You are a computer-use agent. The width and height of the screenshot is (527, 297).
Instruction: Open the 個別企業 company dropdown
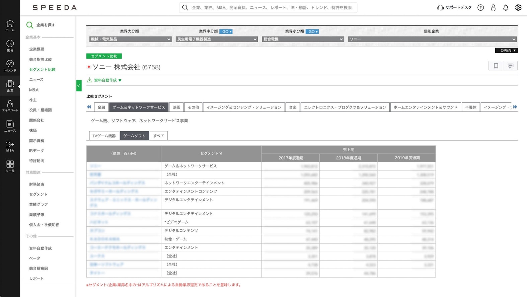pyautogui.click(x=432, y=39)
